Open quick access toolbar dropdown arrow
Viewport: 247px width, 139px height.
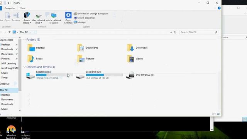[x=8, y=3]
